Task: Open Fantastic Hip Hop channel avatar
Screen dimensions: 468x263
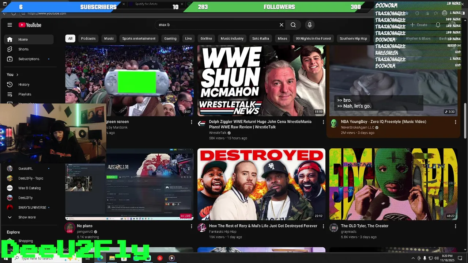Action: (x=202, y=228)
